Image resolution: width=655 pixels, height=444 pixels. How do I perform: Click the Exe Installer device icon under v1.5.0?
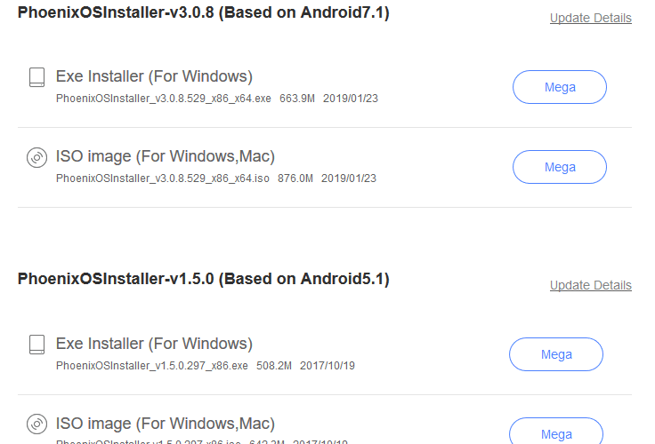(36, 345)
